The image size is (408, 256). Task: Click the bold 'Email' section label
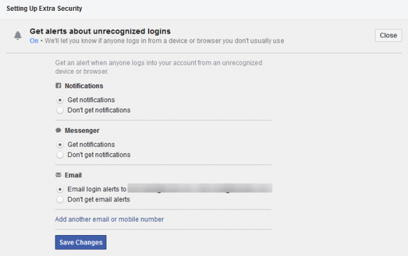[x=73, y=175]
